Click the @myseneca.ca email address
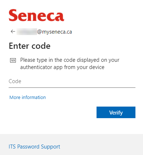143x155 pixels. pos(44,32)
